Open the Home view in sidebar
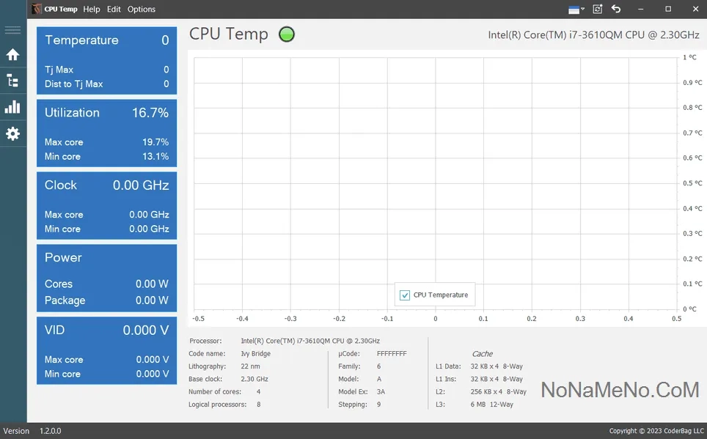 click(12, 55)
